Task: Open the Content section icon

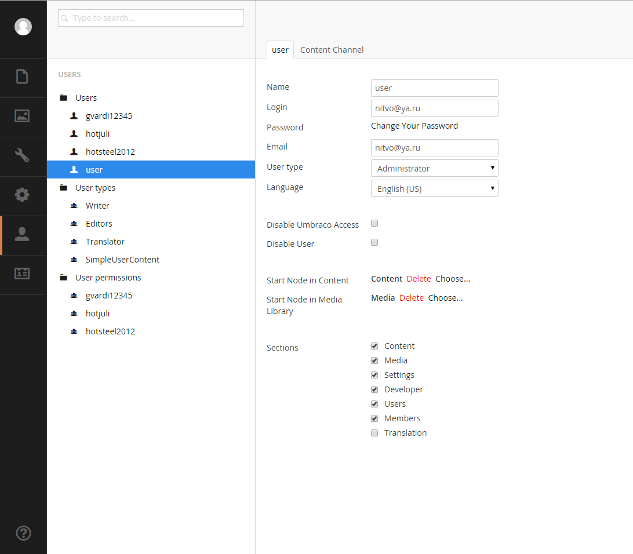Action: click(x=22, y=76)
